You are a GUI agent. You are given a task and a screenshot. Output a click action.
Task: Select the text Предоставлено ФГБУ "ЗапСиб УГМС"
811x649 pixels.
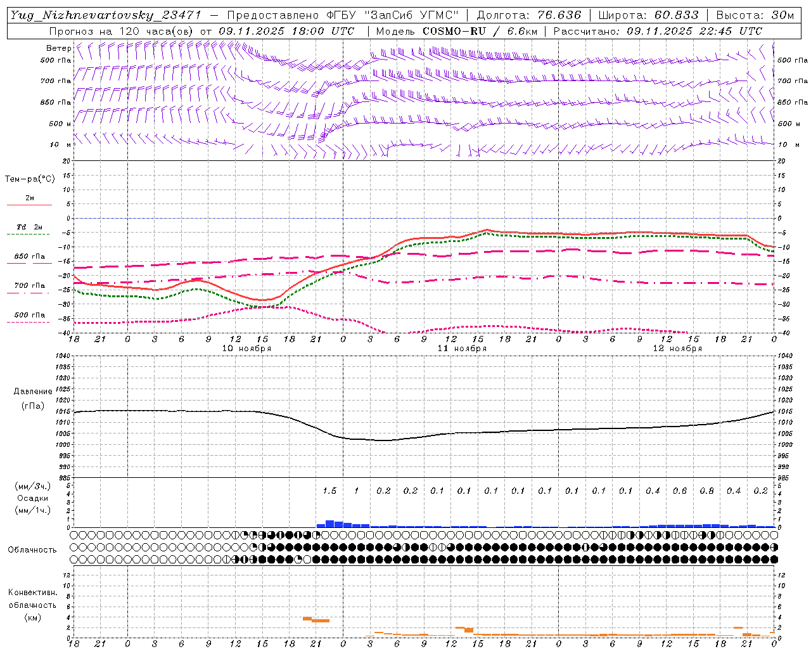click(342, 16)
